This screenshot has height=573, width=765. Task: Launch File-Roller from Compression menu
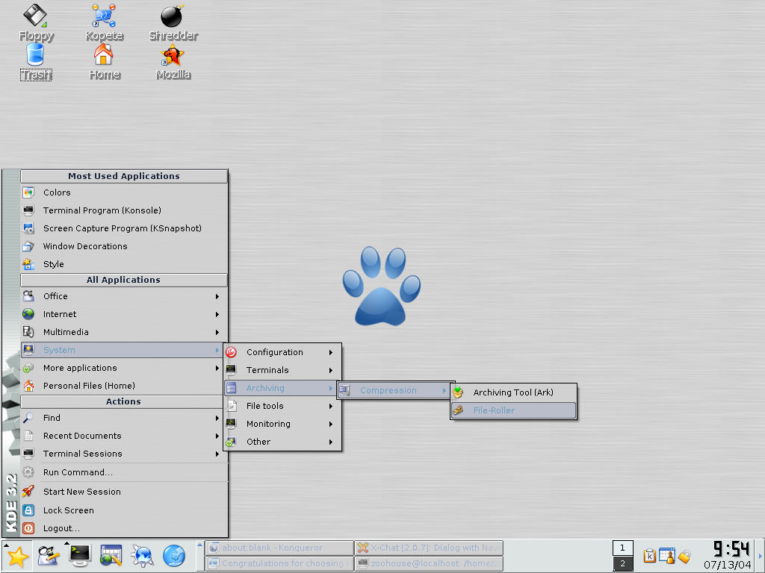tap(514, 410)
